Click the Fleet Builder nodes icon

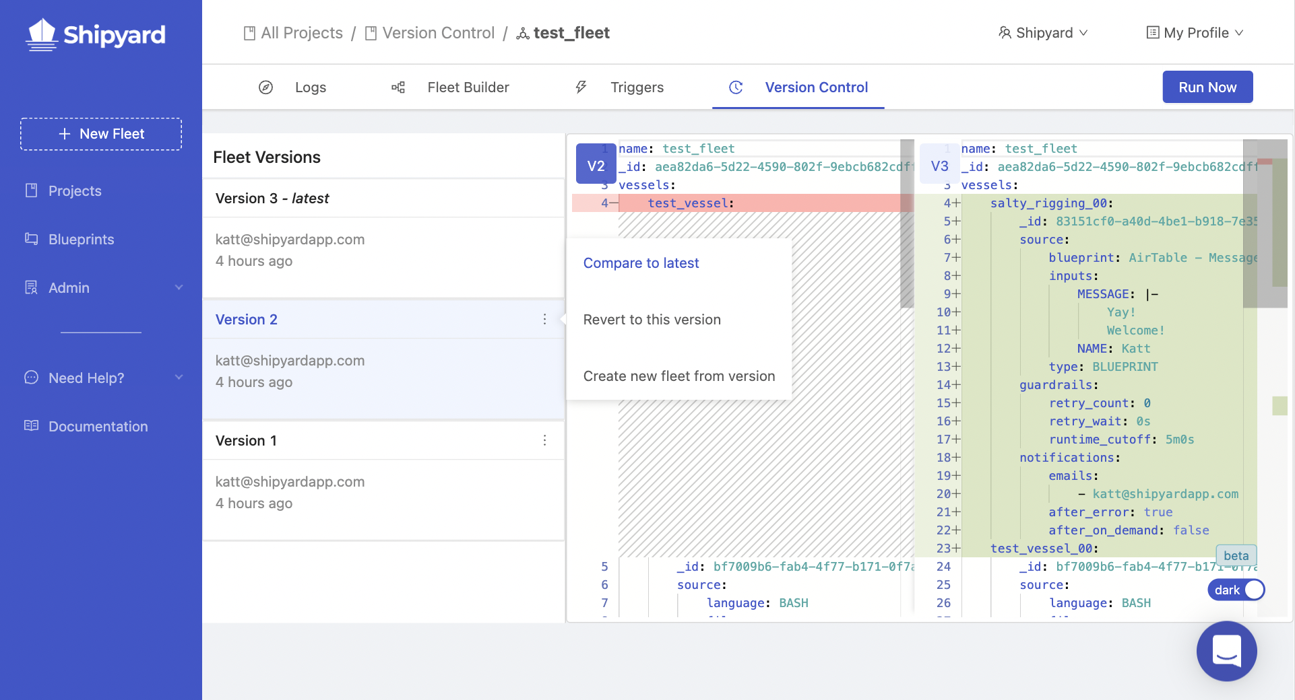coord(398,87)
